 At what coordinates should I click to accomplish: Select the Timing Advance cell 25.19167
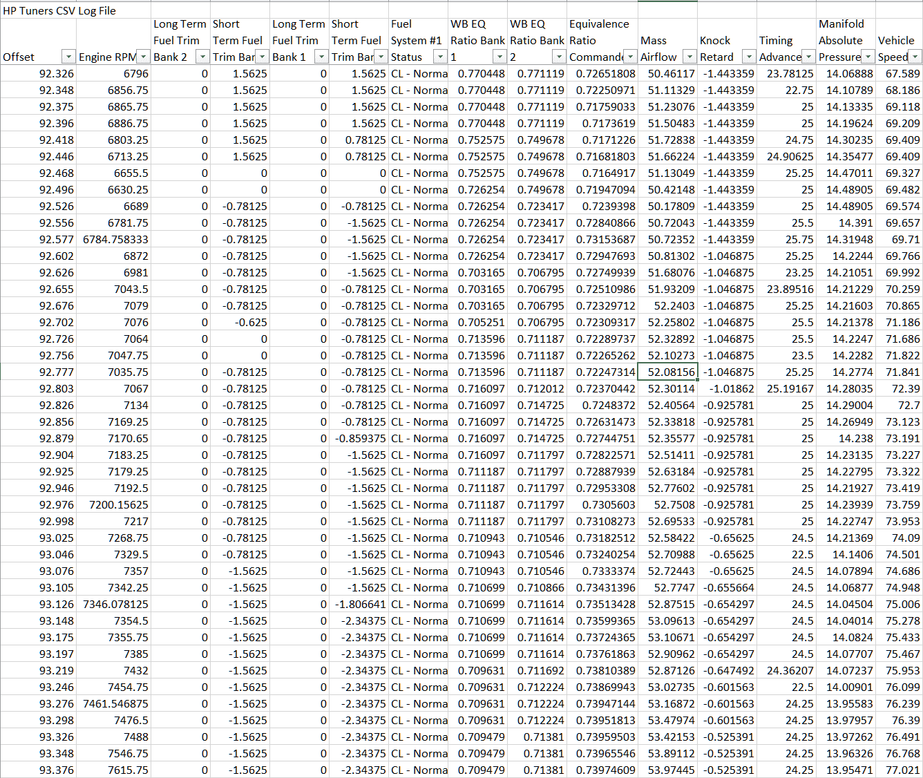(787, 388)
